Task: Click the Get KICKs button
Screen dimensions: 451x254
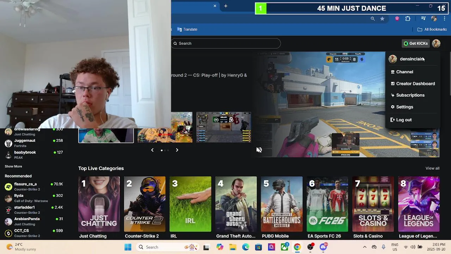Action: tap(415, 43)
